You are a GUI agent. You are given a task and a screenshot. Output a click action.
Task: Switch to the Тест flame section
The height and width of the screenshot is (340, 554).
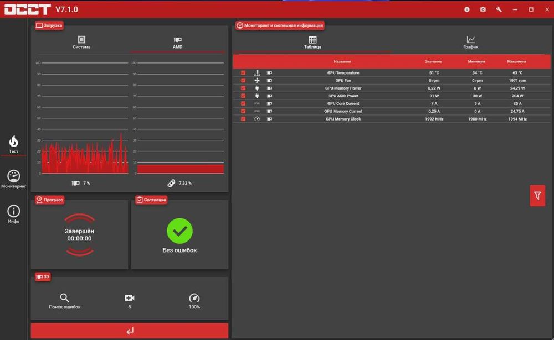tap(13, 144)
